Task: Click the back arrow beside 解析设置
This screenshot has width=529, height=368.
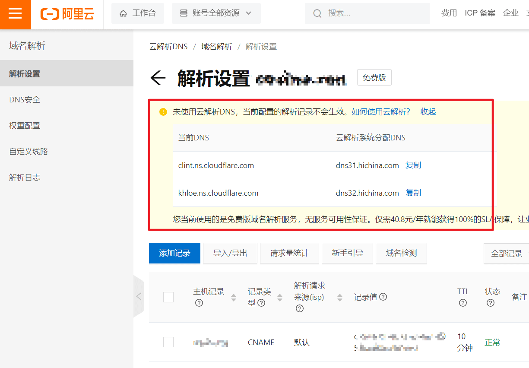Action: (x=158, y=78)
